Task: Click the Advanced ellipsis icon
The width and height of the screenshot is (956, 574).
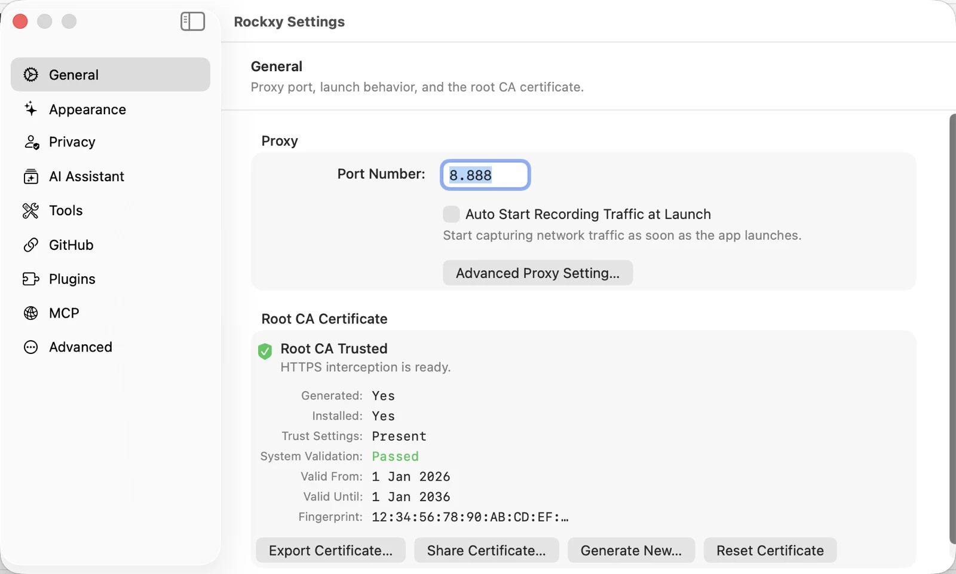Action: point(30,347)
